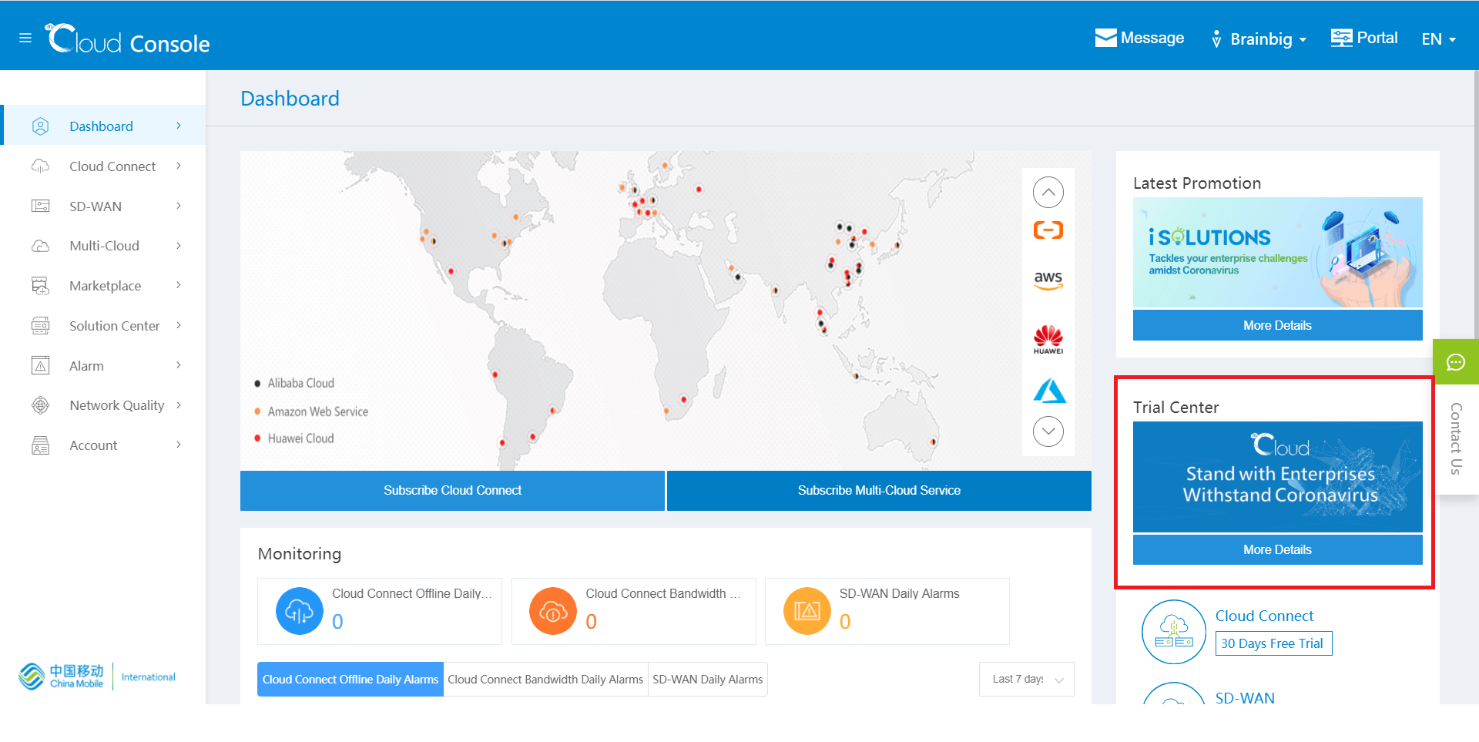Click the China Mobile International logo

point(97,677)
